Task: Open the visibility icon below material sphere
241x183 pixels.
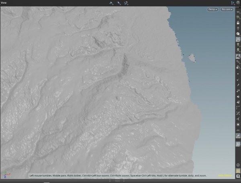Action: 238,62
